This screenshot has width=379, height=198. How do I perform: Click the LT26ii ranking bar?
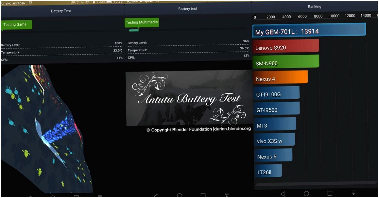[x=268, y=172]
